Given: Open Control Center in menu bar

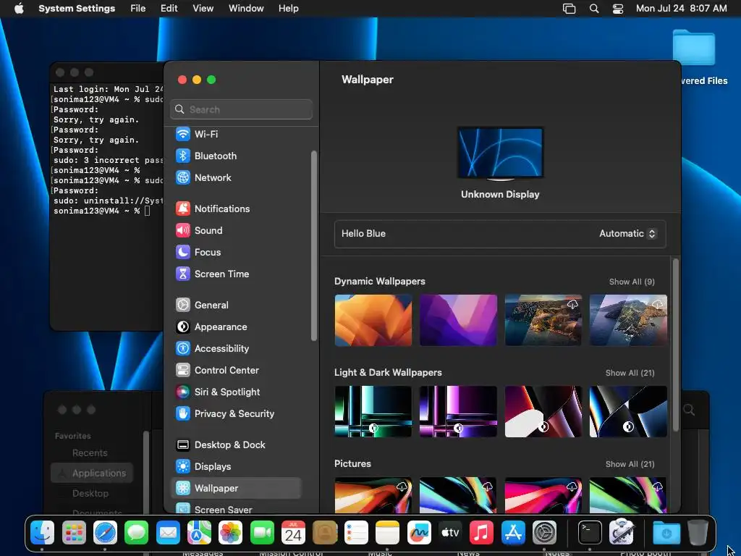Looking at the screenshot, I should coord(618,9).
